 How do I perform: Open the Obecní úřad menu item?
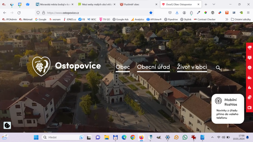[x=153, y=67]
